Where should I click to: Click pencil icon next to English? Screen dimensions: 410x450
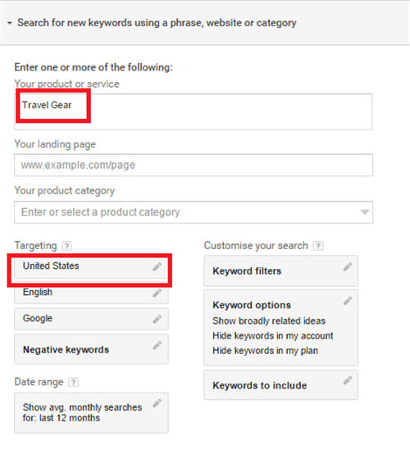coord(157,293)
